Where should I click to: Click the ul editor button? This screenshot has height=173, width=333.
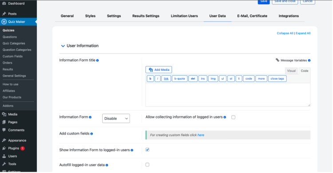click(222, 79)
